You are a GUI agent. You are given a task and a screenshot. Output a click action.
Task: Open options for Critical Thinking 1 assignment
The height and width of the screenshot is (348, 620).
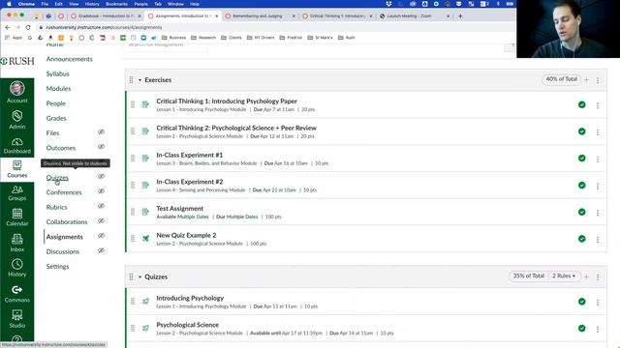coord(598,105)
